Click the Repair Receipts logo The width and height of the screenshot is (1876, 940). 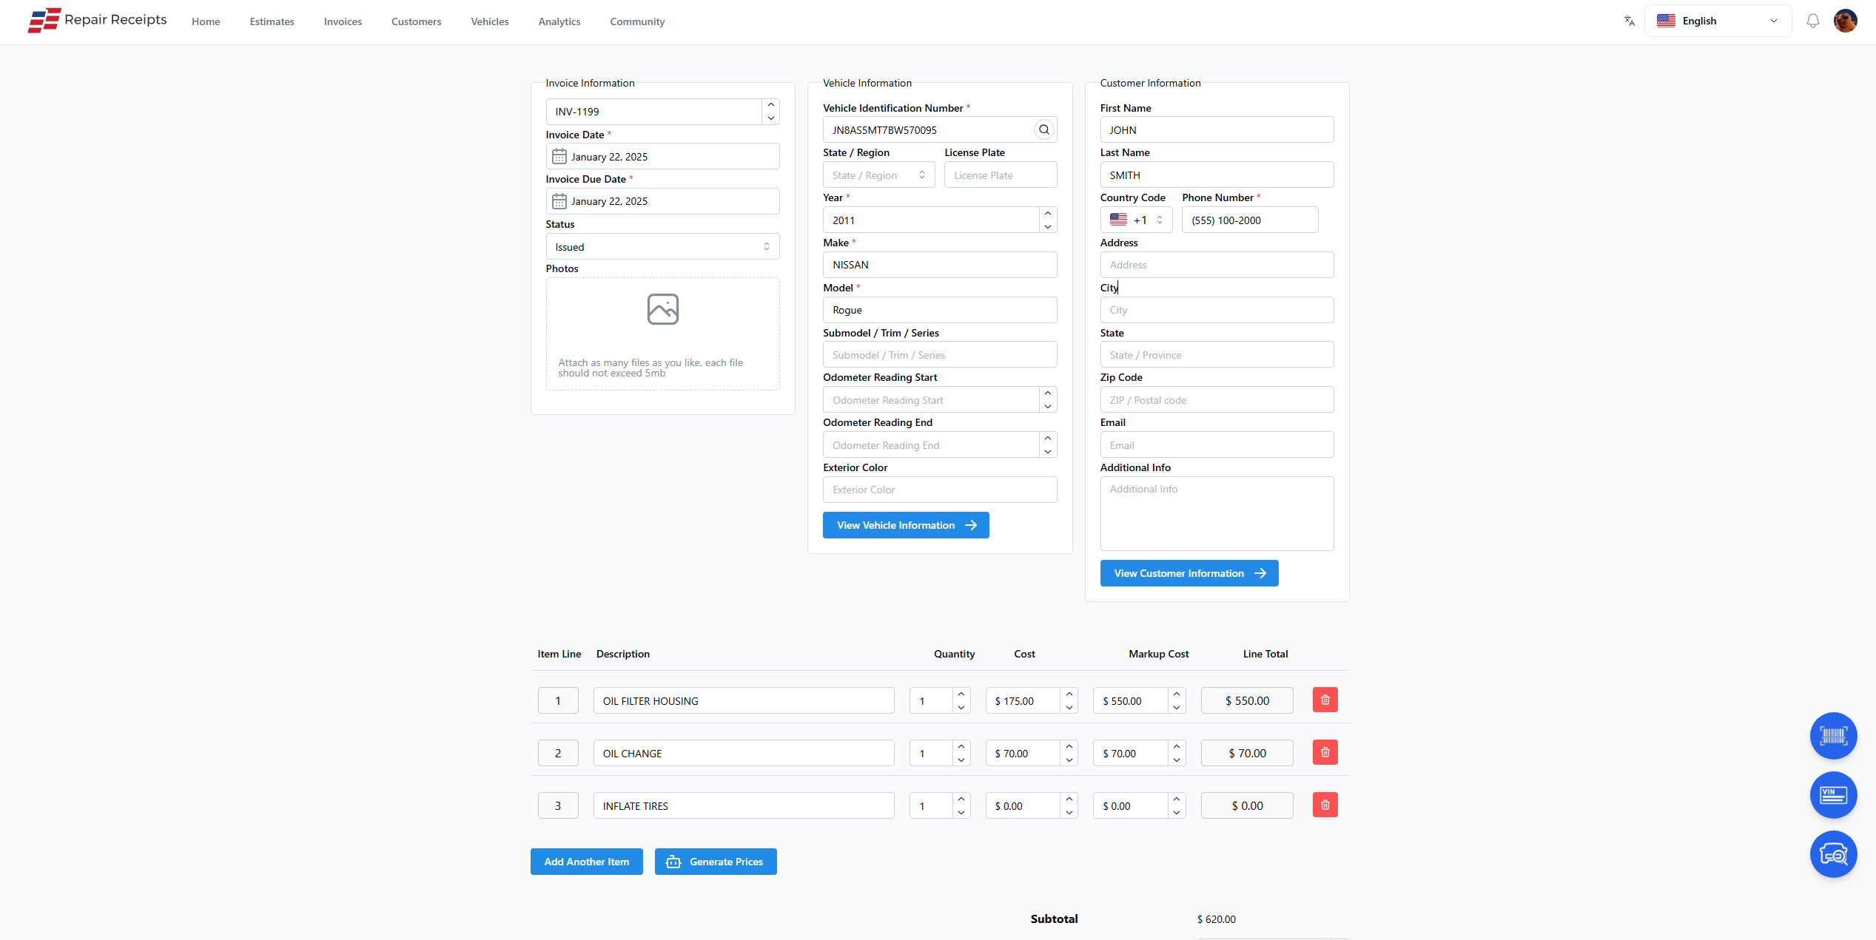(x=97, y=20)
